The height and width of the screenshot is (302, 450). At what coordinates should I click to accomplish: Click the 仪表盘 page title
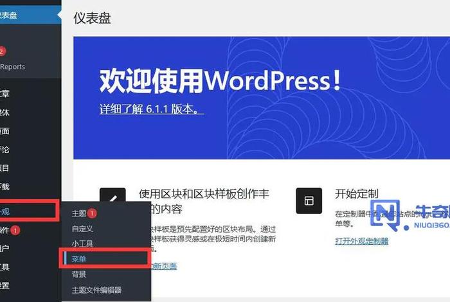(x=92, y=18)
